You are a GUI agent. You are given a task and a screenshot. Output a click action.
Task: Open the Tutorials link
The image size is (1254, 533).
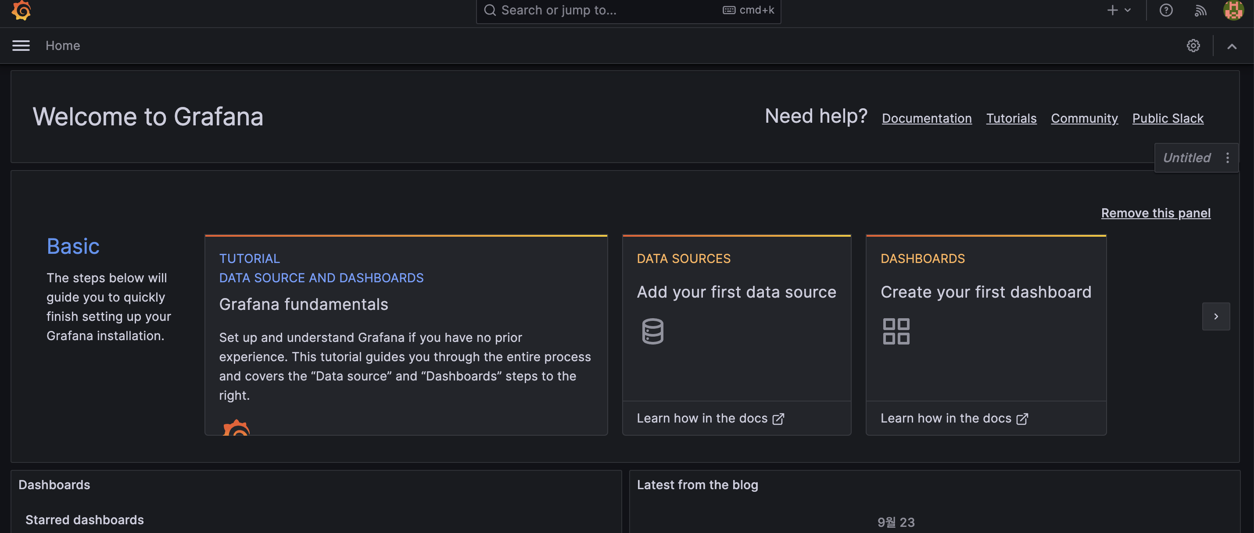1011,118
